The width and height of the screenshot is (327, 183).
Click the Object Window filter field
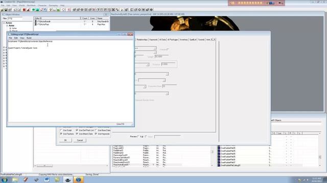[x=15, y=18]
